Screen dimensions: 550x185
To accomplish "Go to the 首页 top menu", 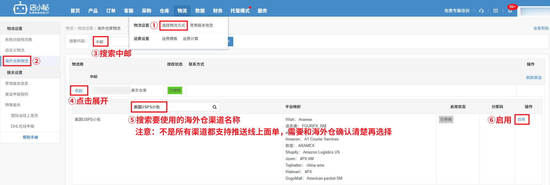I will click(x=75, y=11).
